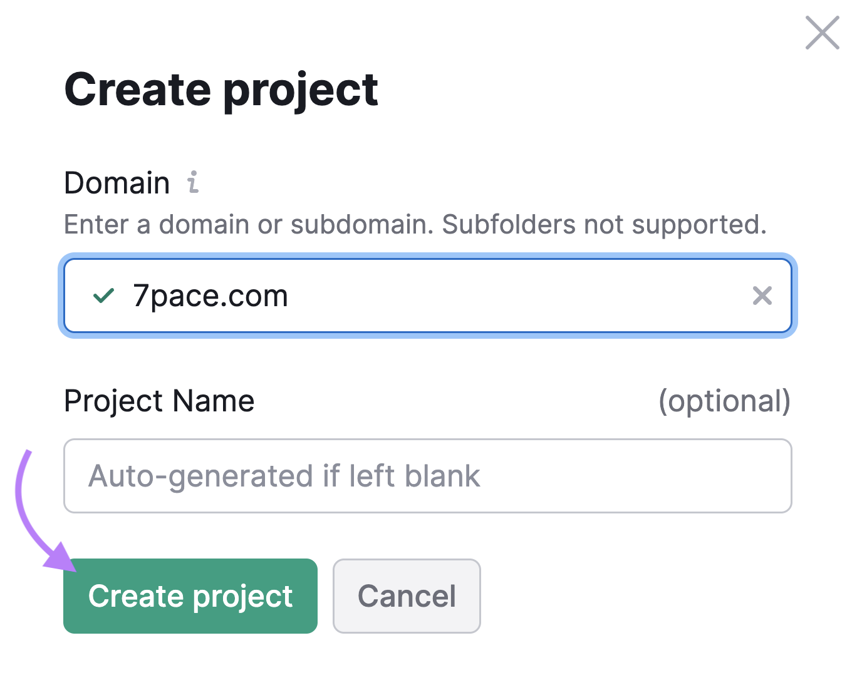Open the Domain tooltip via the i icon

[193, 183]
